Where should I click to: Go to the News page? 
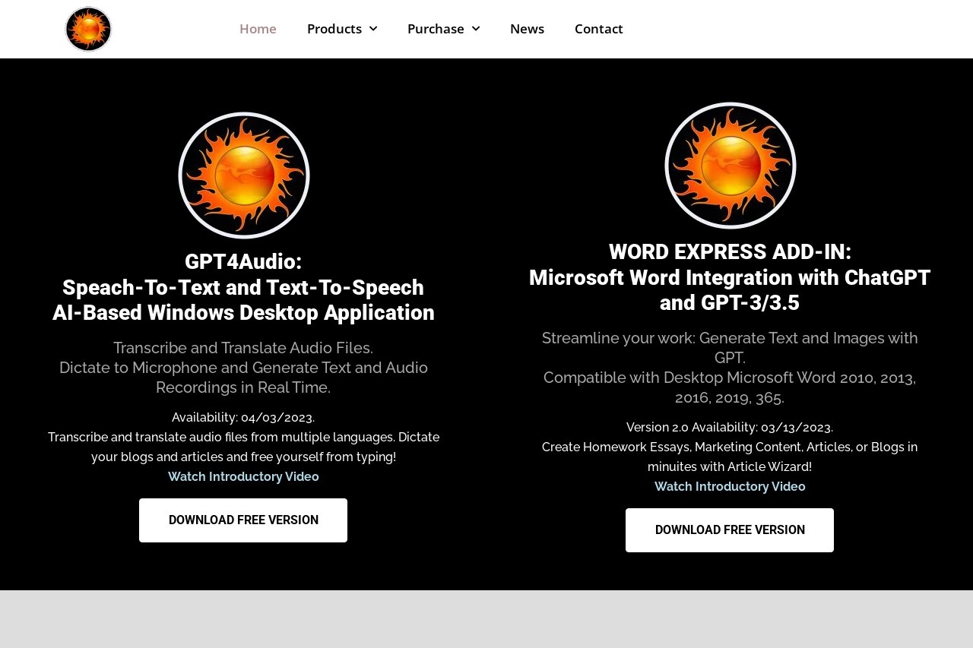click(527, 29)
